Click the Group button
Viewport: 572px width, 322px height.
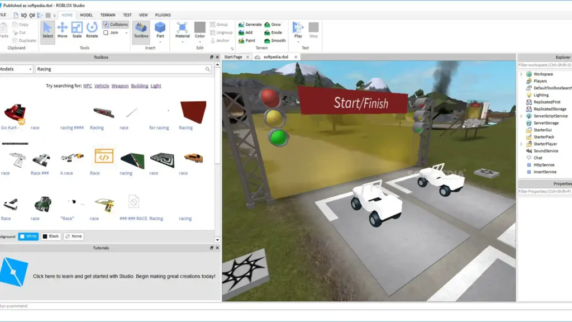(219, 25)
